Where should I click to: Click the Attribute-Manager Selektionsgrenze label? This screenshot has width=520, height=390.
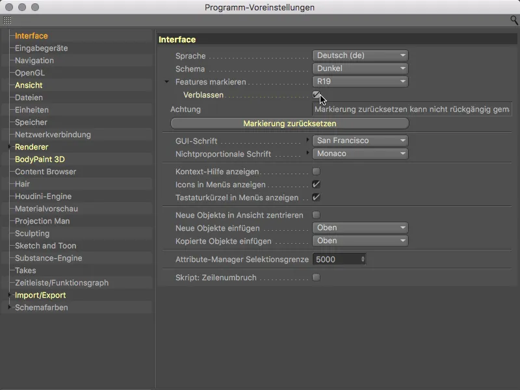pyautogui.click(x=242, y=259)
